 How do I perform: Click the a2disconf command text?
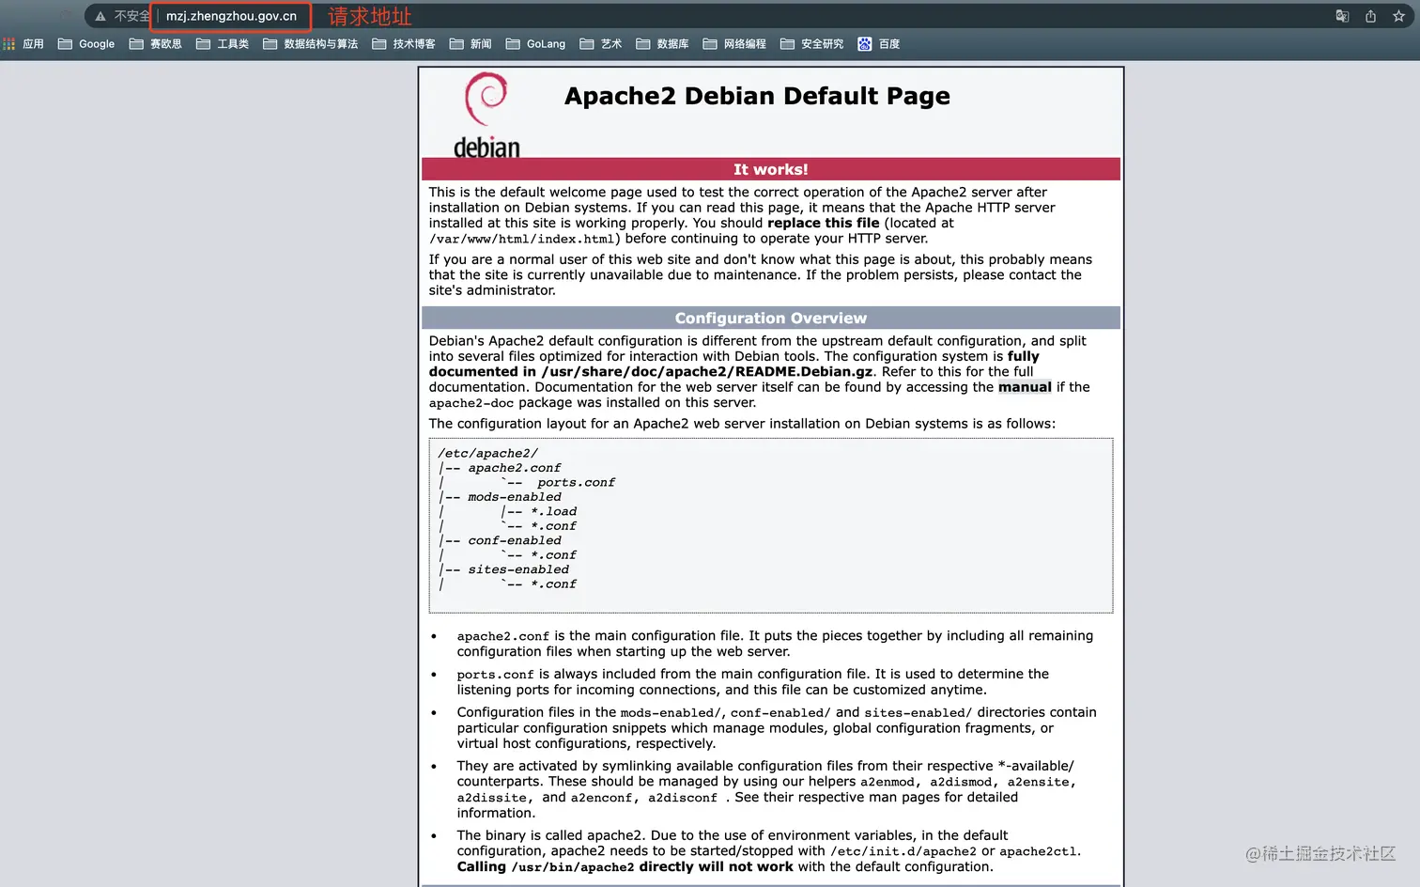pos(683,798)
